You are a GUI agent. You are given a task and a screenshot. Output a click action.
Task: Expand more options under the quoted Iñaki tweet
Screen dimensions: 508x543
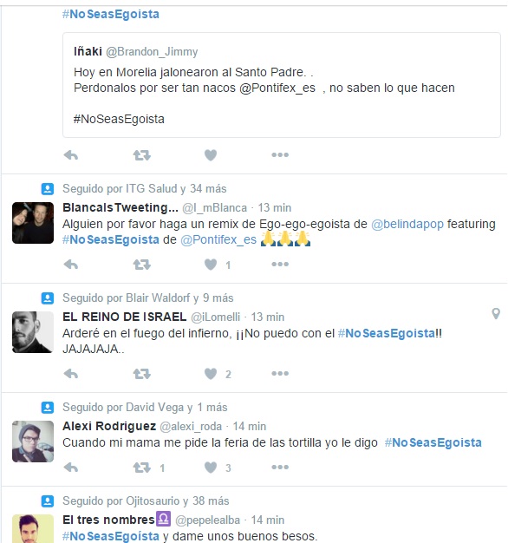[x=280, y=154]
